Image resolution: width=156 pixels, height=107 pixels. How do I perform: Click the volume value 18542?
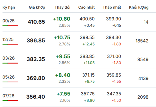[x=142, y=41]
